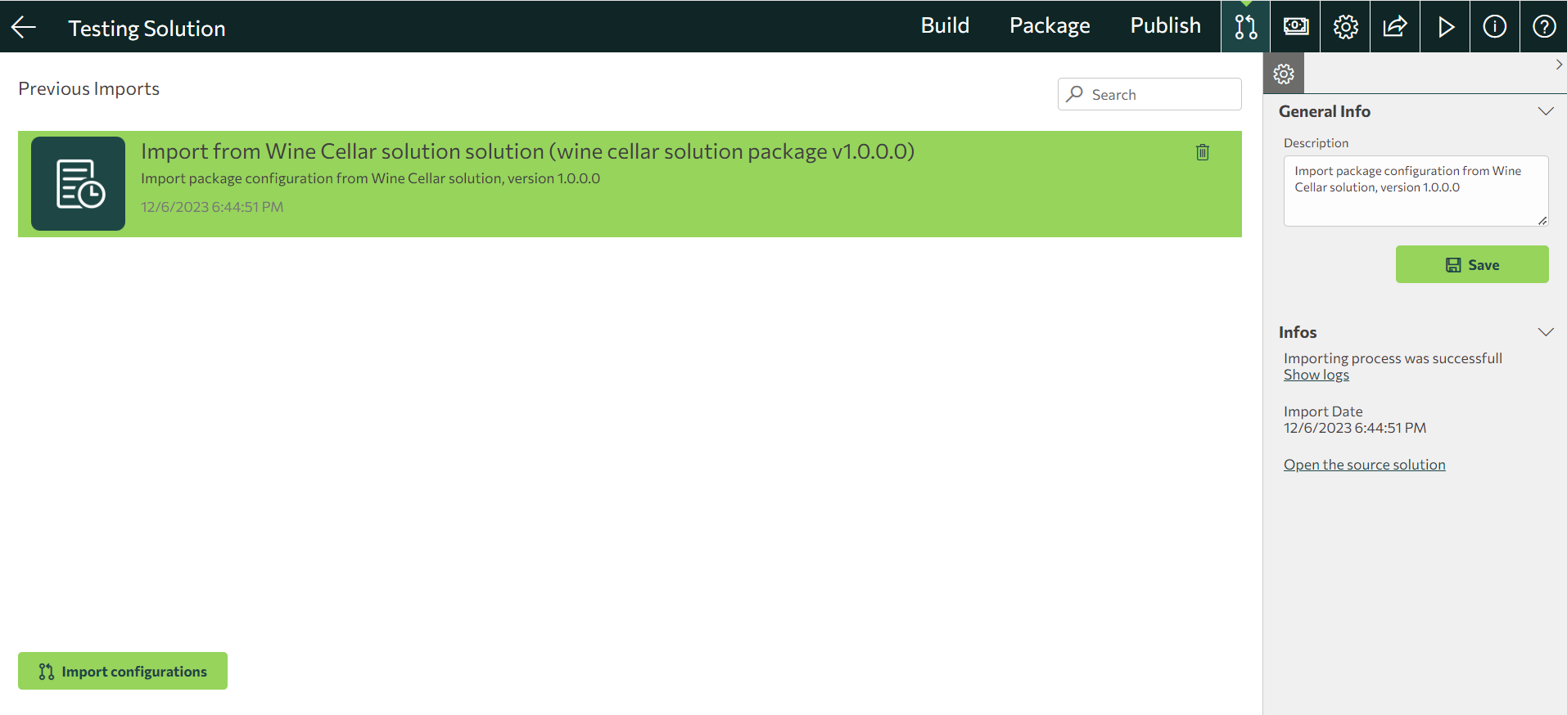Screen dimensions: 1567x715
Task: Click the back arrow beside Testing Solution
Action: [x=24, y=27]
